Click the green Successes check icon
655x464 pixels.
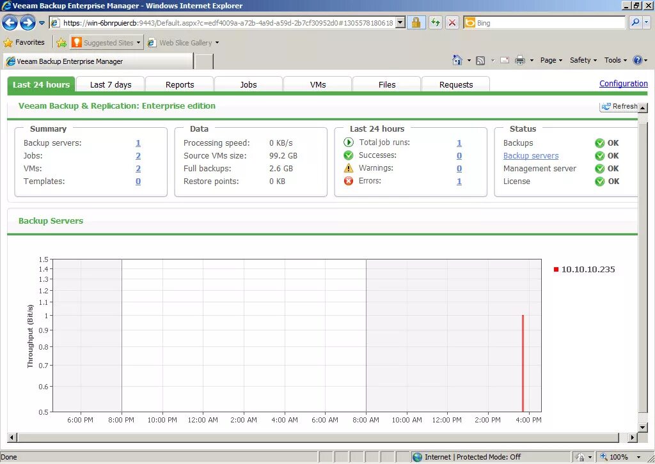(x=349, y=155)
